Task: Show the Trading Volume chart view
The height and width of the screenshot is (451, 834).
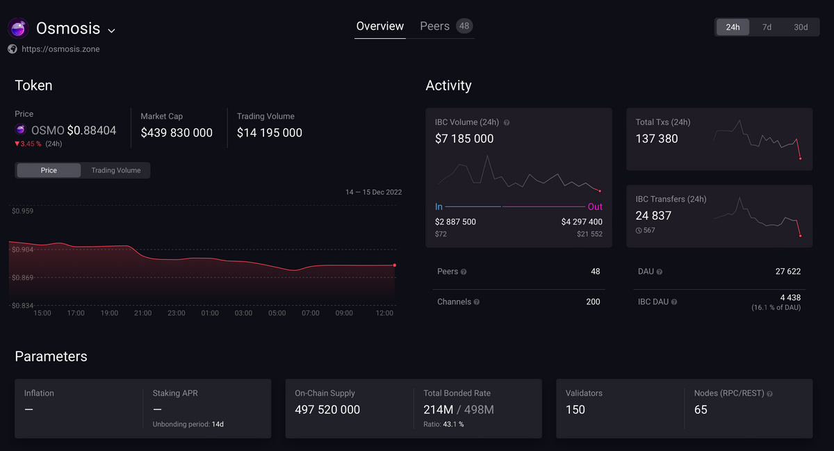Action: (x=116, y=170)
